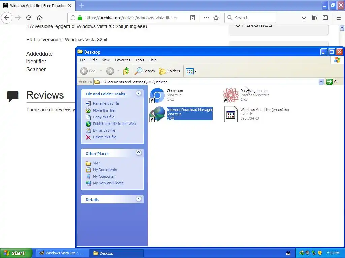Open Explorer View menu
Viewport: 345px width, 258px height.
click(106, 60)
